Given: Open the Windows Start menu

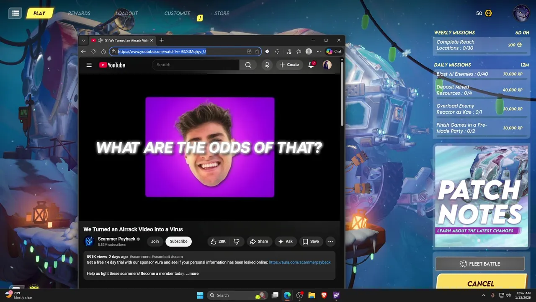Looking at the screenshot, I should pos(200,295).
